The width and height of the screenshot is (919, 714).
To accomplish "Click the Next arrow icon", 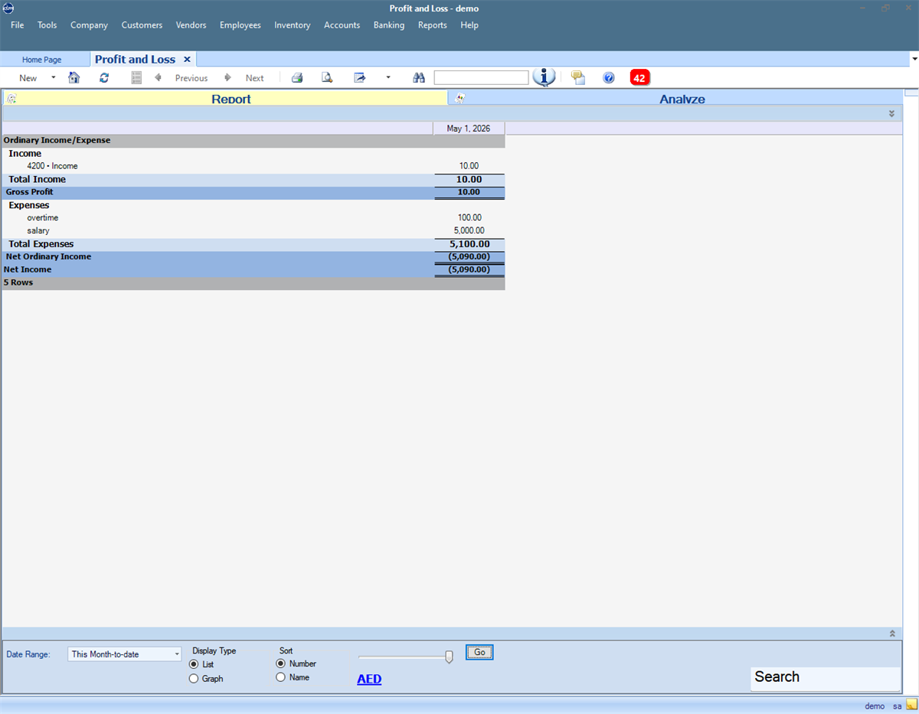I will [x=227, y=77].
